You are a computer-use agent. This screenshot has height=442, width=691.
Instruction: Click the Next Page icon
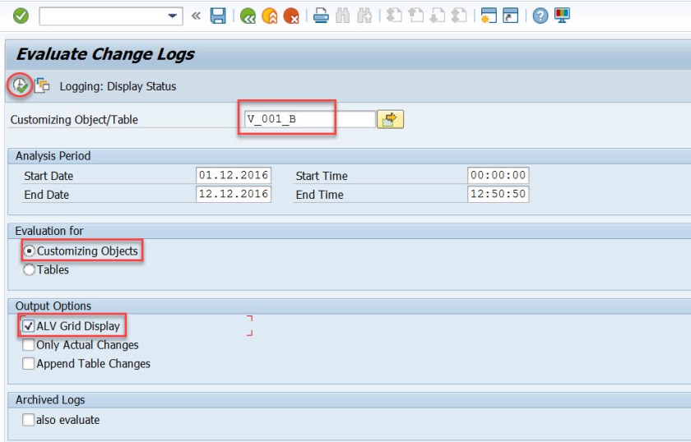(437, 16)
